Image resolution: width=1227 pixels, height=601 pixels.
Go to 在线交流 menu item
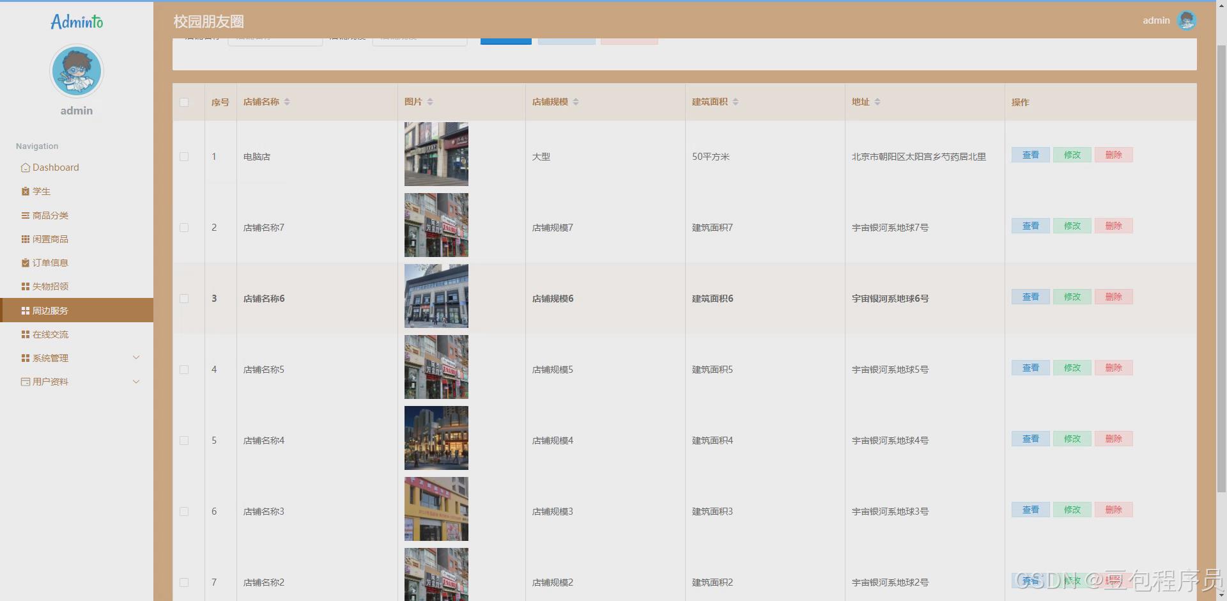77,334
